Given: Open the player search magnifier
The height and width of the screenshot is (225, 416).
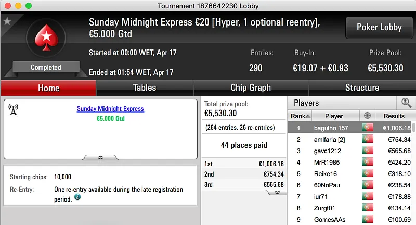Looking at the screenshot, I should pos(406,103).
